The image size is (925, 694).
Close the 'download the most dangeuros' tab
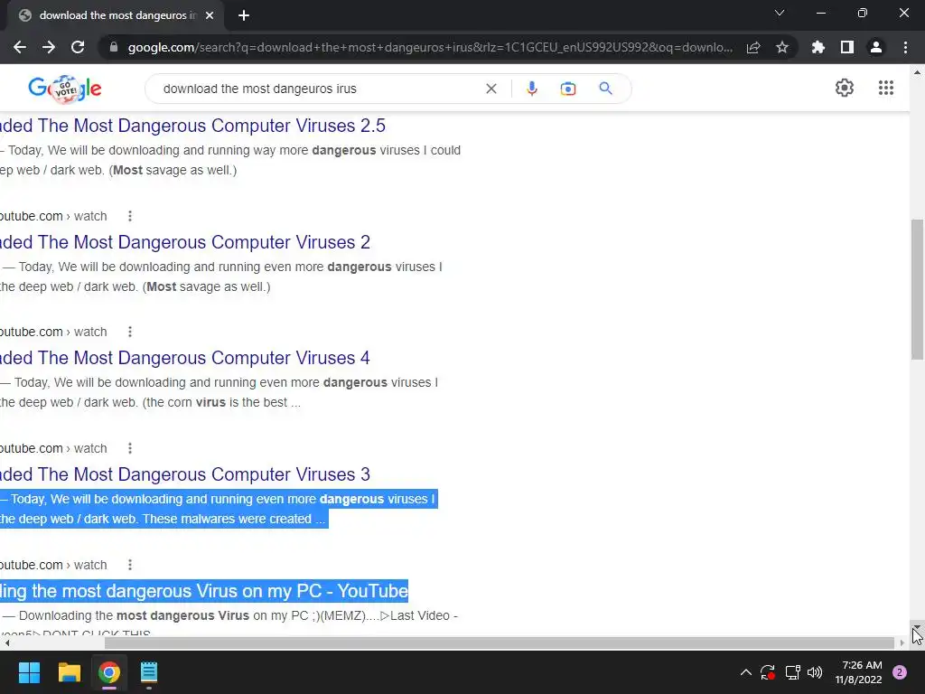(x=210, y=15)
